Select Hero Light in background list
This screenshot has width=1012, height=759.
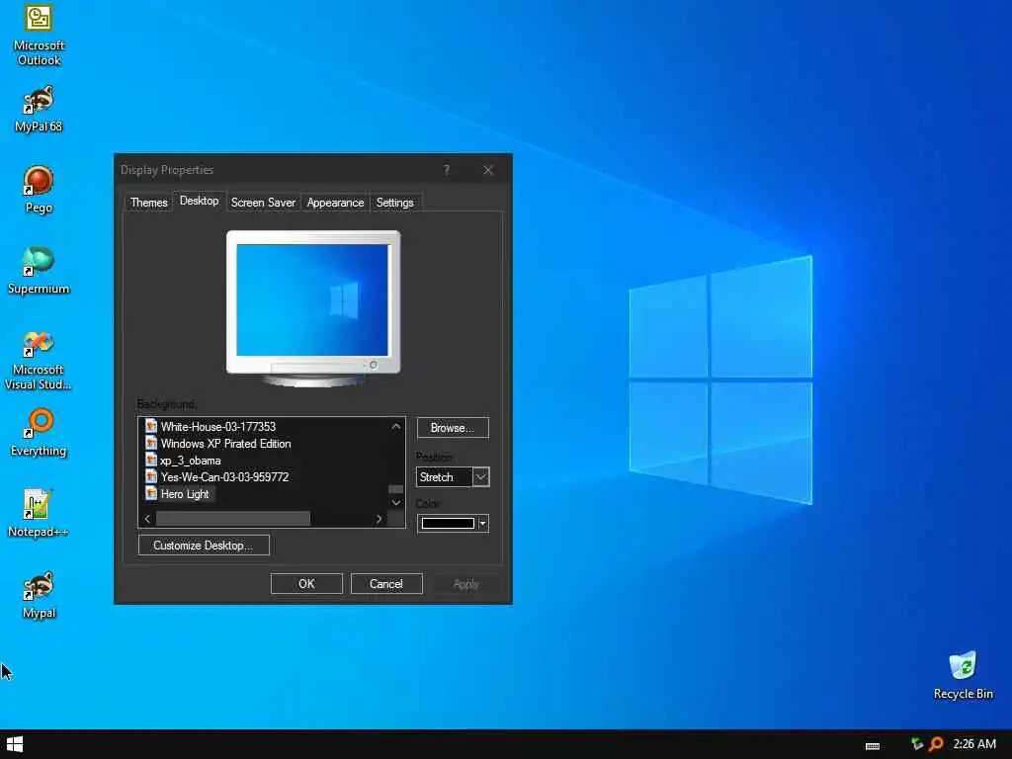point(185,494)
